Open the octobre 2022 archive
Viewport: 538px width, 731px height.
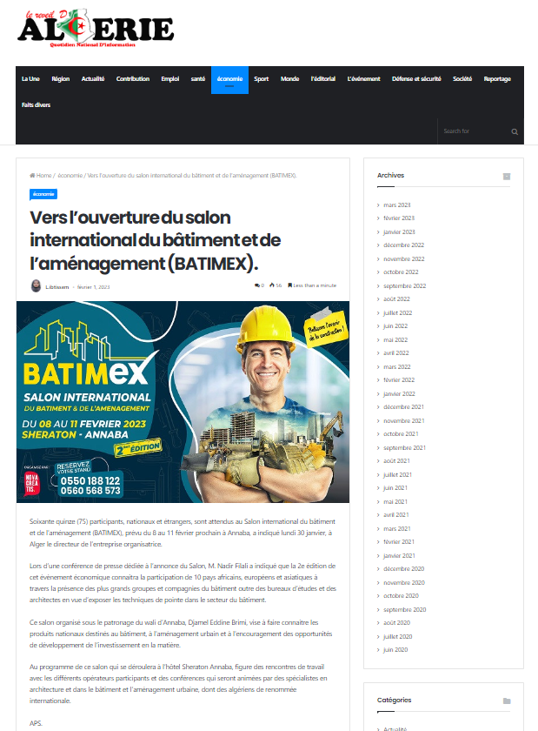(x=401, y=272)
